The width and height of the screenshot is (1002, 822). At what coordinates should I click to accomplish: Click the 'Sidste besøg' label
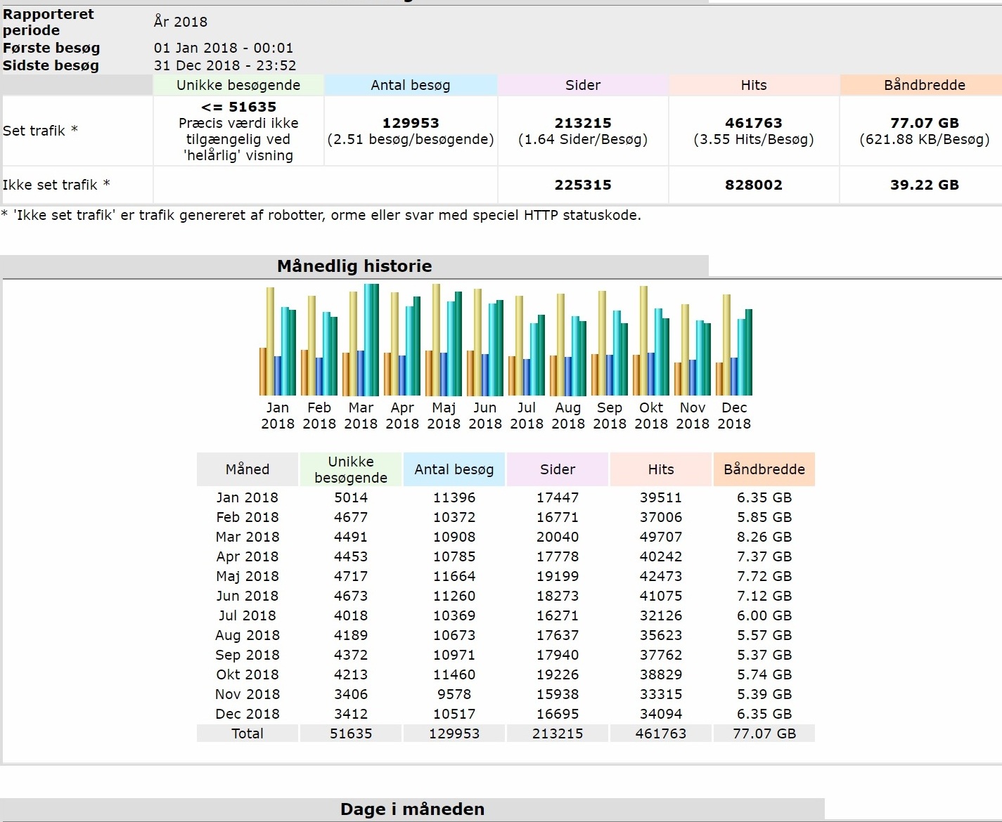pos(51,65)
